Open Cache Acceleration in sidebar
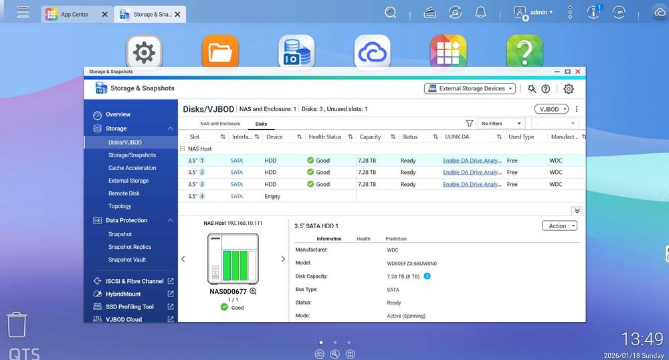Screen dimensions: 669x360 coord(131,168)
